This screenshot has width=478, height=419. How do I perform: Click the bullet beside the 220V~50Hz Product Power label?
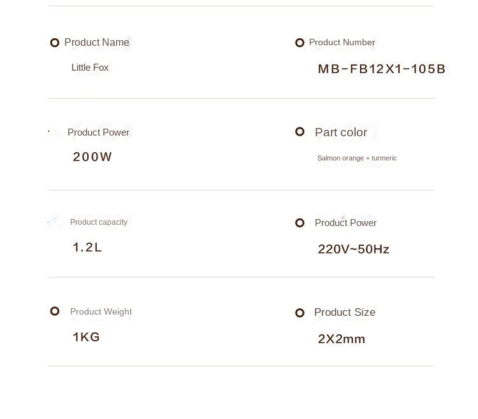click(x=300, y=223)
